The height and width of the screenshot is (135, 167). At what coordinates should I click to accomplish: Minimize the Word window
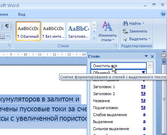point(145,5)
